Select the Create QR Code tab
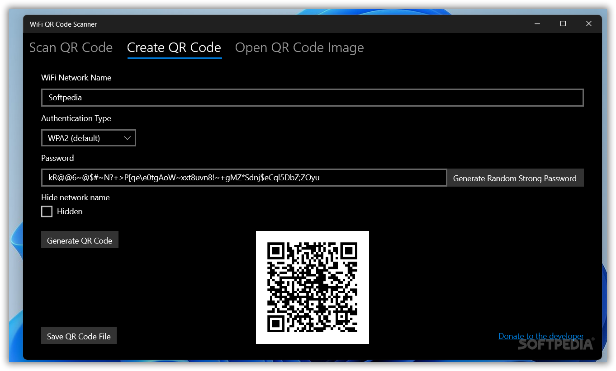Screen dimensions: 616x371 point(174,47)
